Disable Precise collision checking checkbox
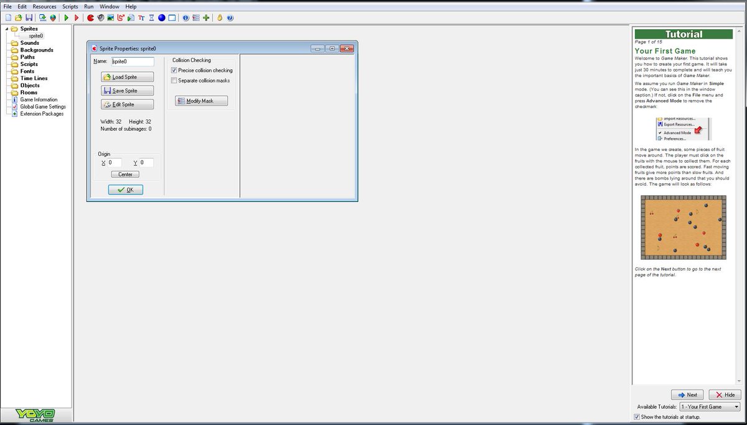The image size is (747, 425). pos(174,71)
